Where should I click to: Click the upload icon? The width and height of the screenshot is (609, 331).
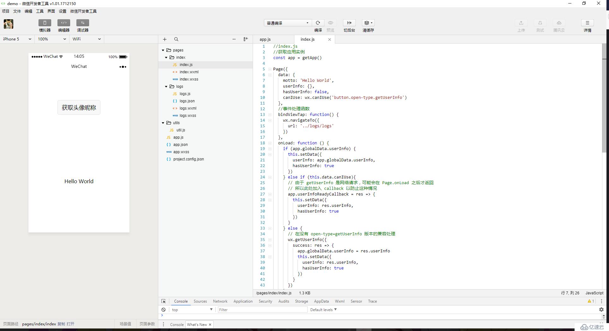[x=521, y=23]
